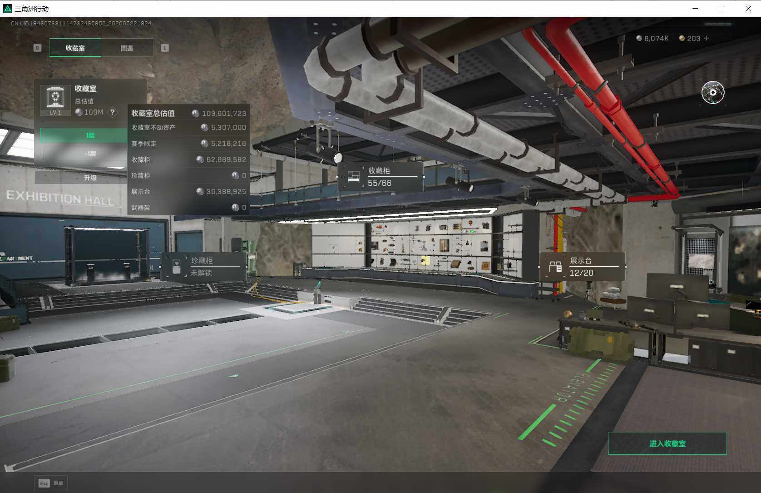The image size is (761, 493).
Task: Open the 展示台 12/20 marker
Action: pyautogui.click(x=582, y=267)
